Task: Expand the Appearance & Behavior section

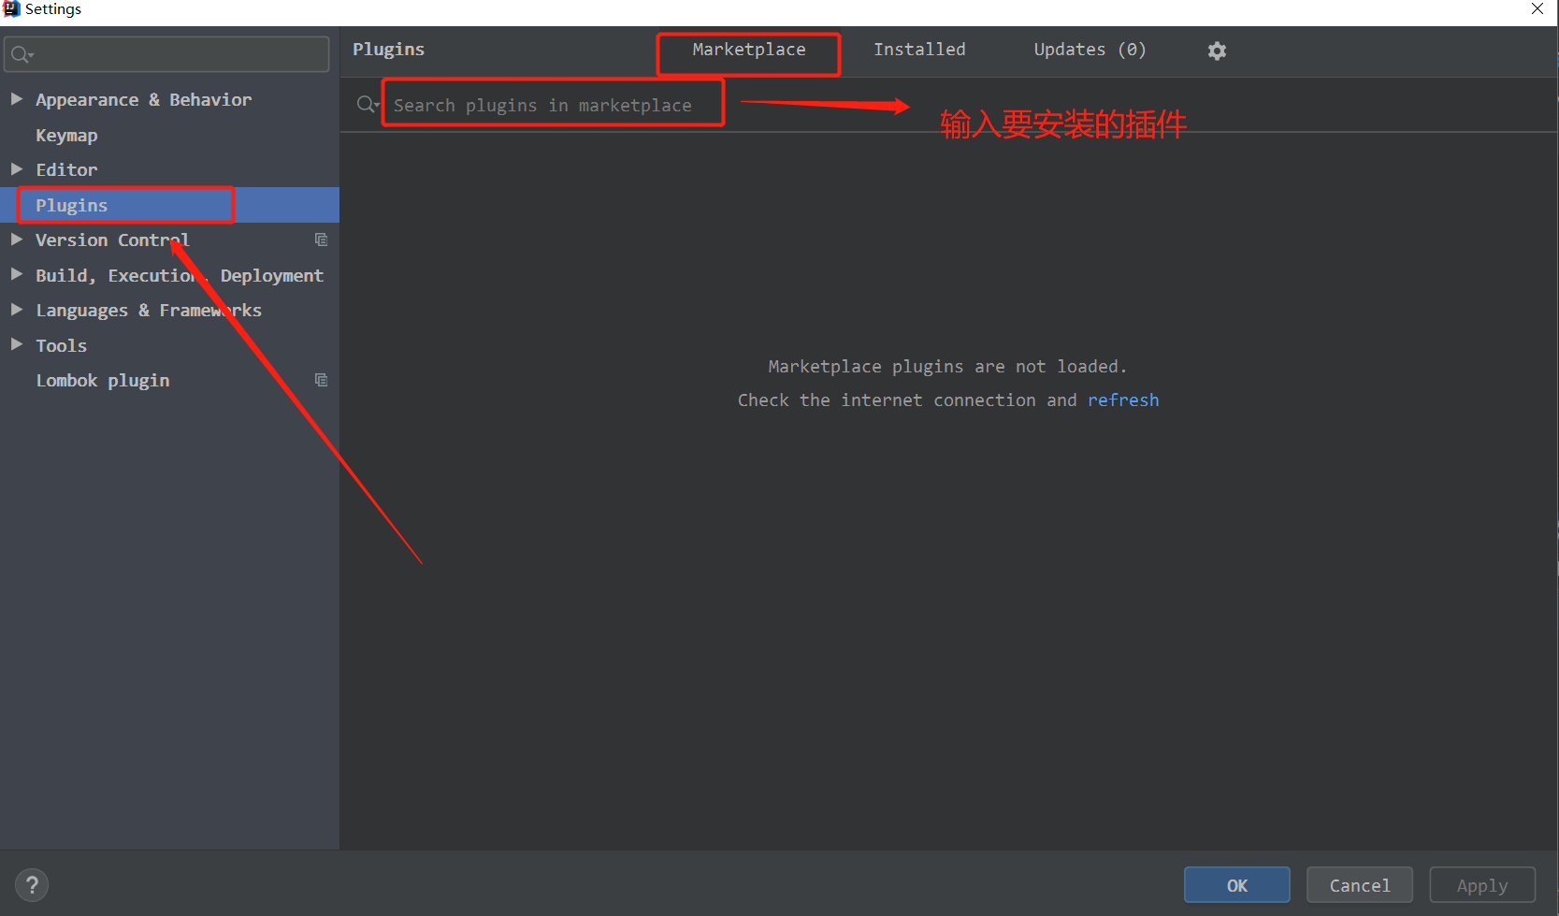Action: [x=16, y=99]
